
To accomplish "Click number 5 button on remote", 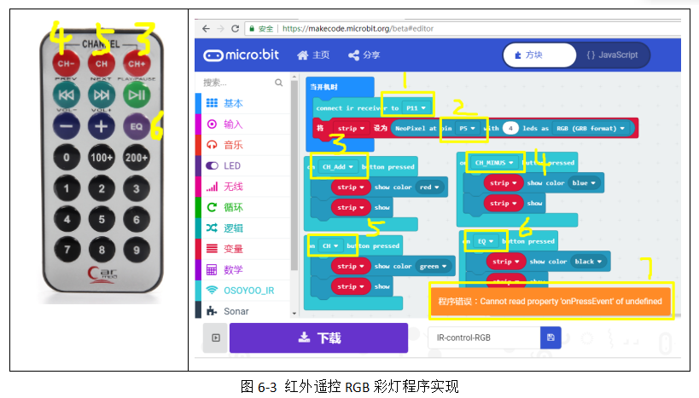I will (102, 220).
